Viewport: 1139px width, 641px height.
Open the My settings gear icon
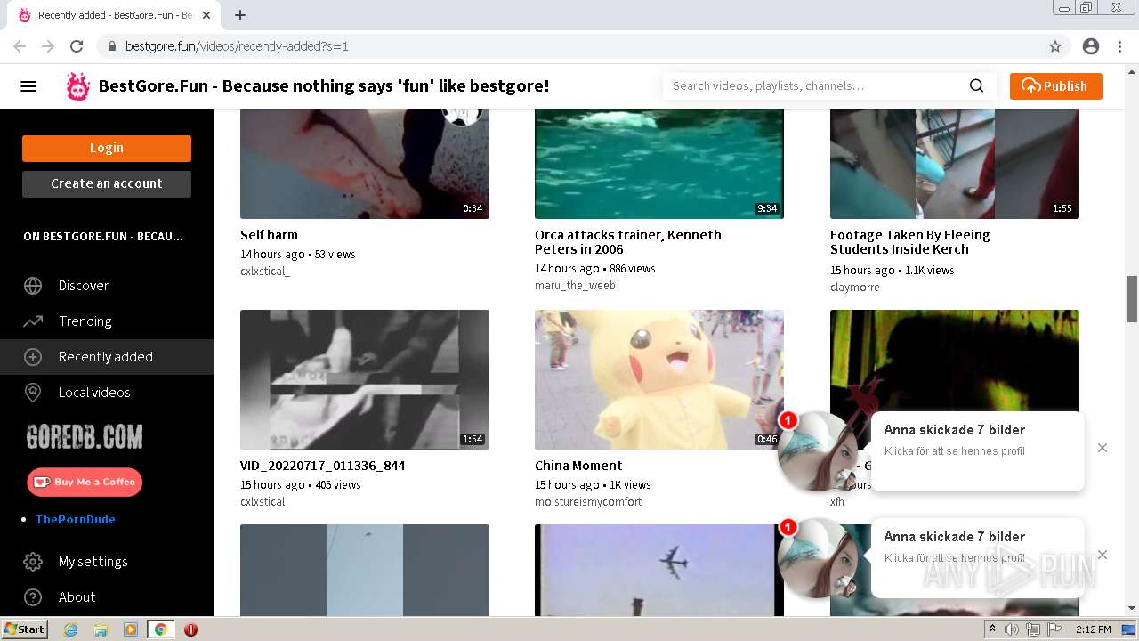pos(33,562)
